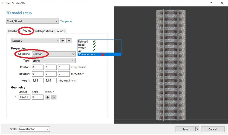Click the Templates link

click(x=66, y=21)
